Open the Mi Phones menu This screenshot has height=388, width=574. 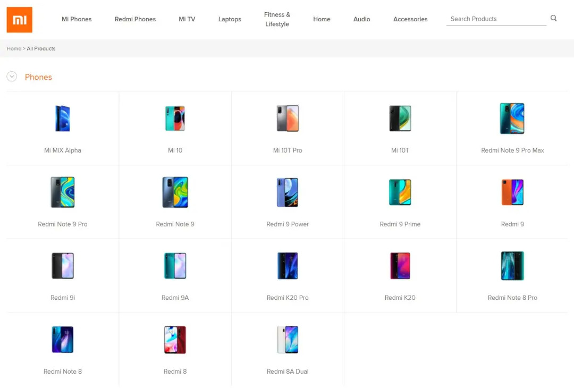click(77, 19)
